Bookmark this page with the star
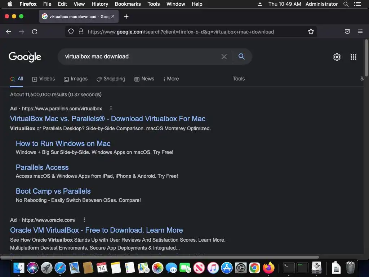 pyautogui.click(x=311, y=32)
